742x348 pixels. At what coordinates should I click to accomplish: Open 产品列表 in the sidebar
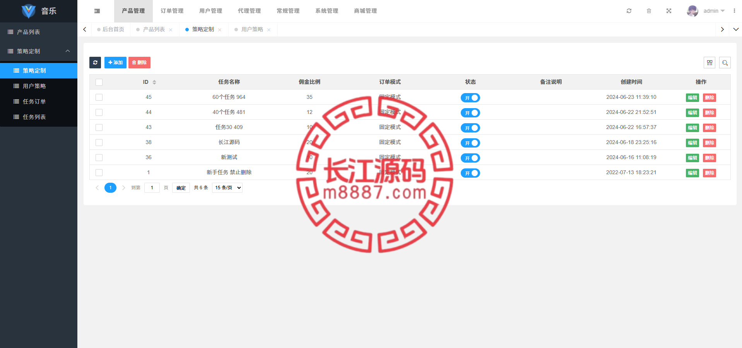pyautogui.click(x=39, y=32)
